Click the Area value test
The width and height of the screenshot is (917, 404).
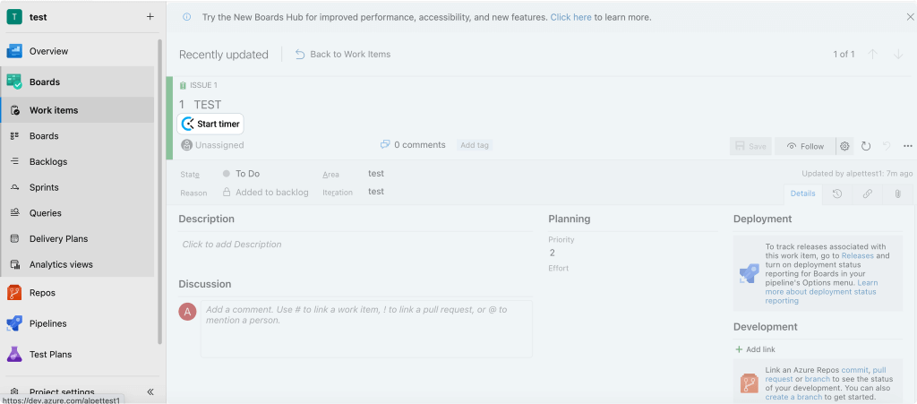[x=376, y=174]
